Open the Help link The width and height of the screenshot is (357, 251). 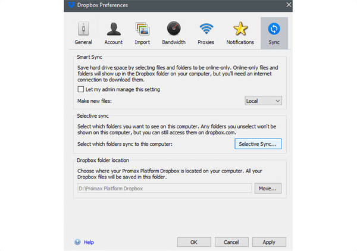(89, 242)
